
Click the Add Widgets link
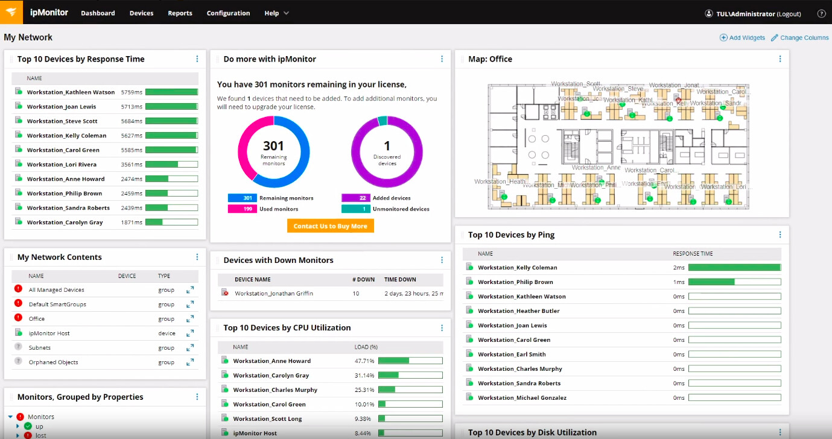point(742,37)
